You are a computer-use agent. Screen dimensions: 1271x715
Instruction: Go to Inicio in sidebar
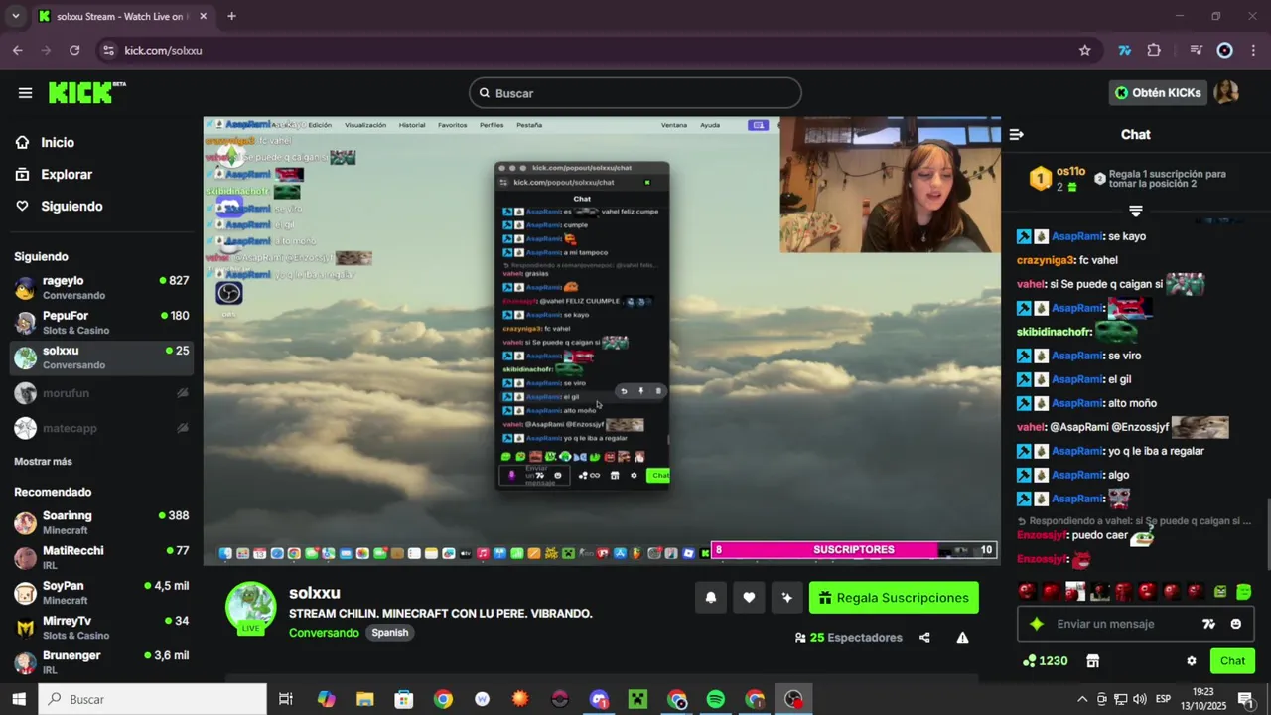58,142
